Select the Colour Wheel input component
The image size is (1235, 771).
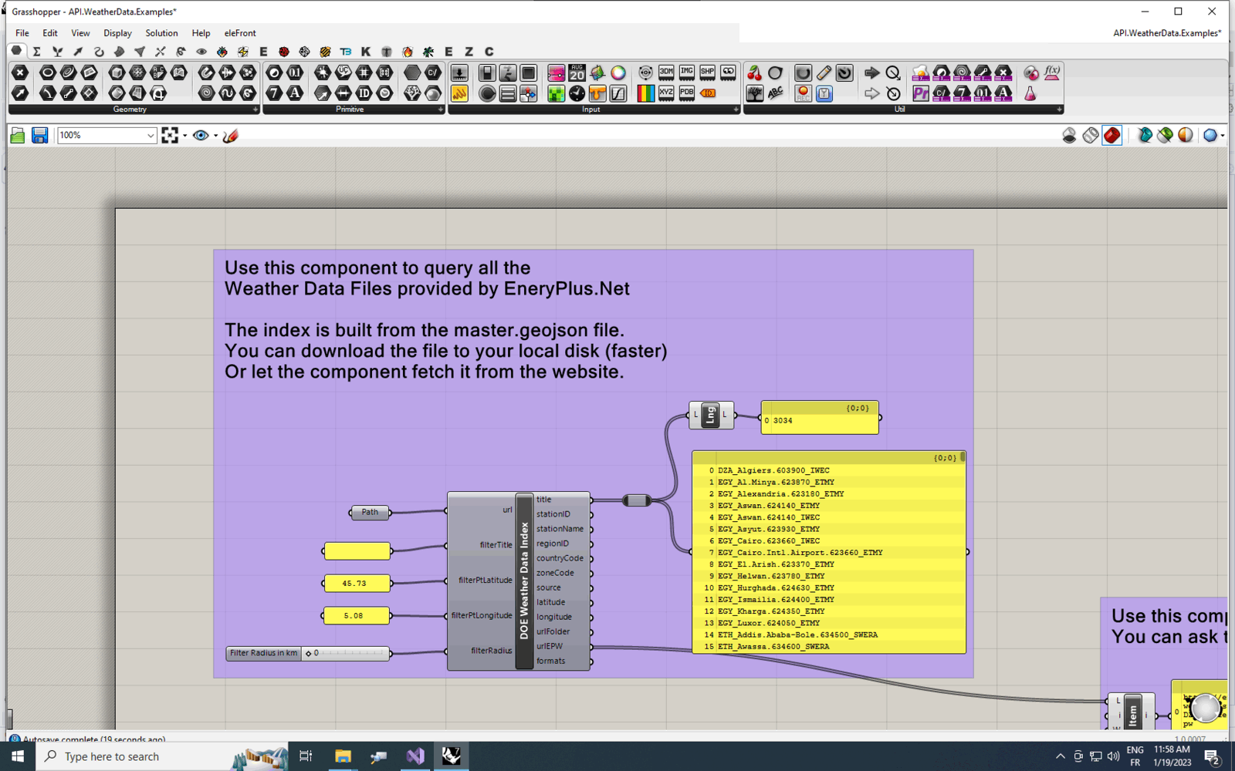[618, 72]
